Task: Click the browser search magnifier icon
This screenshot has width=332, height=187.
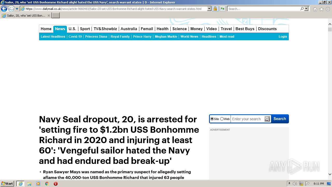Action: [x=302, y=9]
